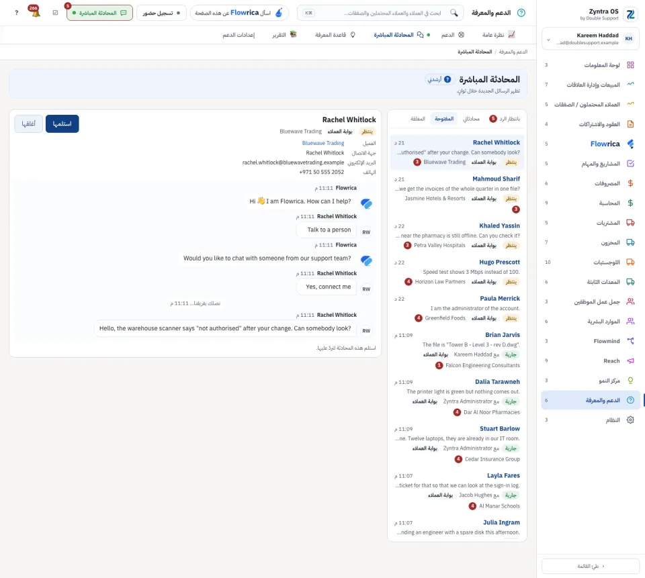Click the question mark help icon in top bar
645x578 pixels.
16,13
